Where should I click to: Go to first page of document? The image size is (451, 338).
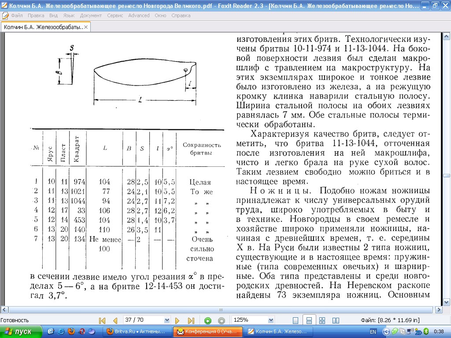pos(102,320)
